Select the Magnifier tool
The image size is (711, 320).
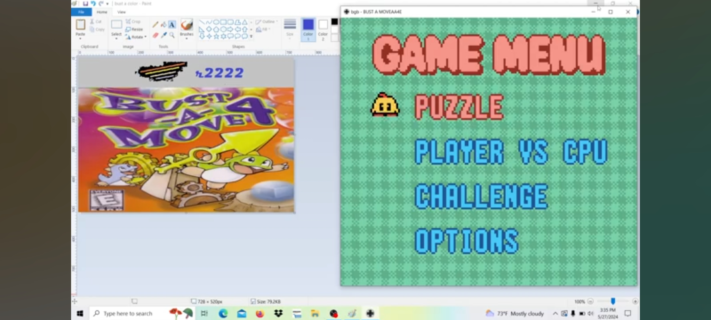pos(172,35)
